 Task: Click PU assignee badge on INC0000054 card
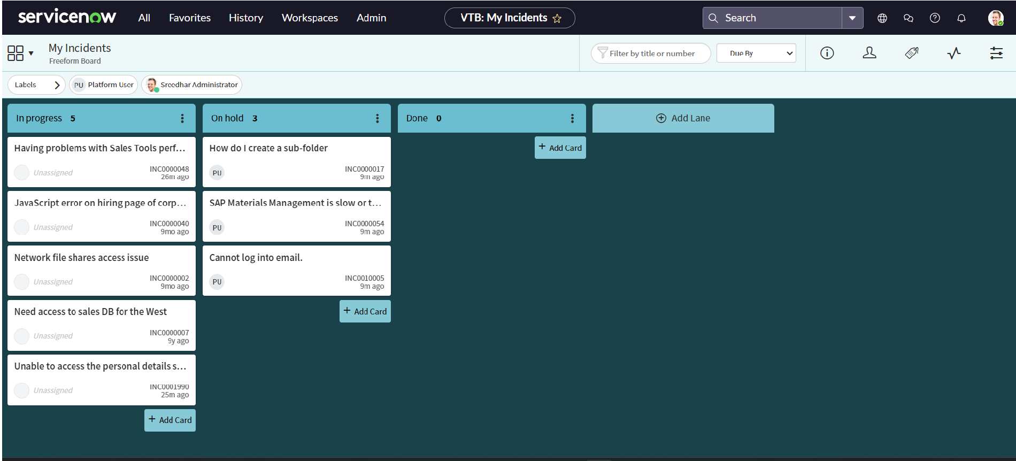coord(217,227)
